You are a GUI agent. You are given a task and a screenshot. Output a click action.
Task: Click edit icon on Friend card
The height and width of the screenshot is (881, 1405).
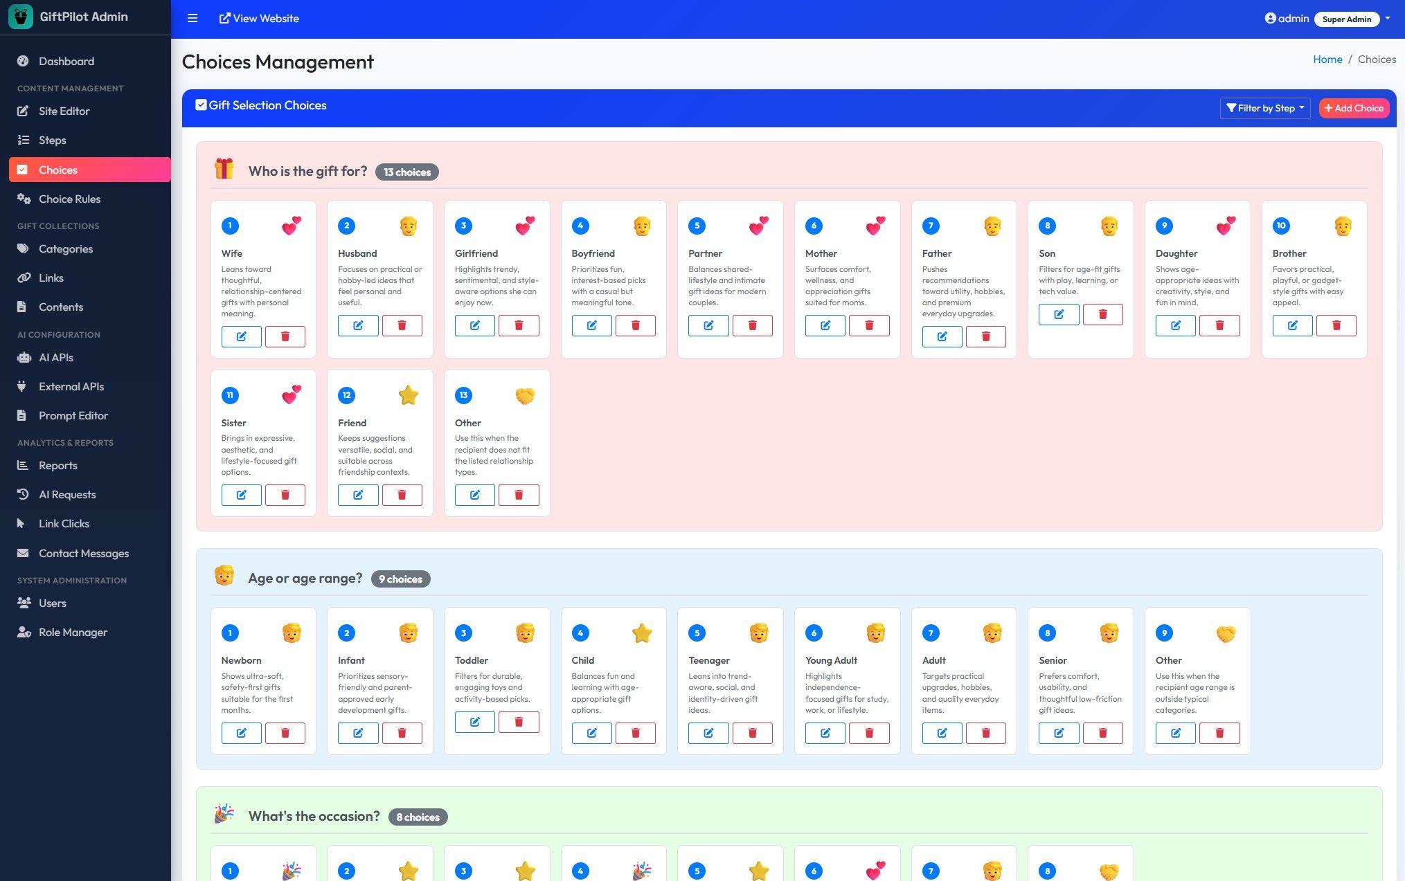(358, 495)
